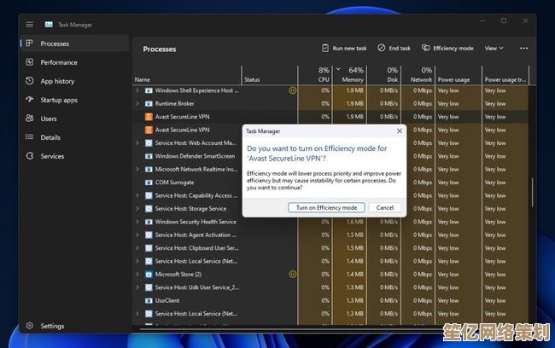Select the Users sidebar icon

[x=29, y=118]
